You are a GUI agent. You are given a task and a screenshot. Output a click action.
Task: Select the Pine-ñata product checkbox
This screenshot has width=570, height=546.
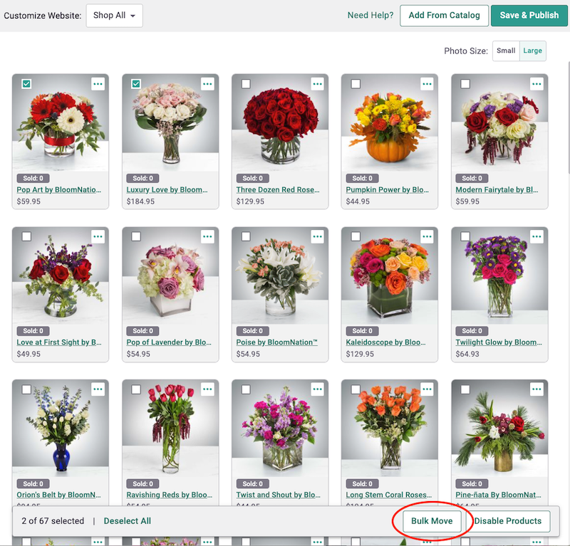(x=465, y=389)
